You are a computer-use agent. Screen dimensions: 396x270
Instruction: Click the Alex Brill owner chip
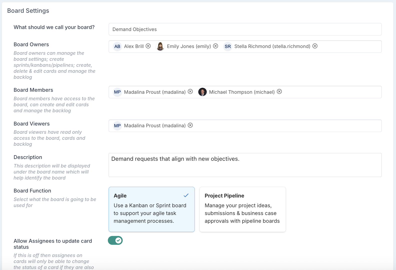[134, 46]
